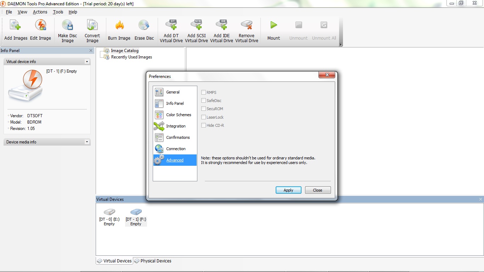
Task: Open the toolbar options dropdown arrow
Action: click(341, 45)
